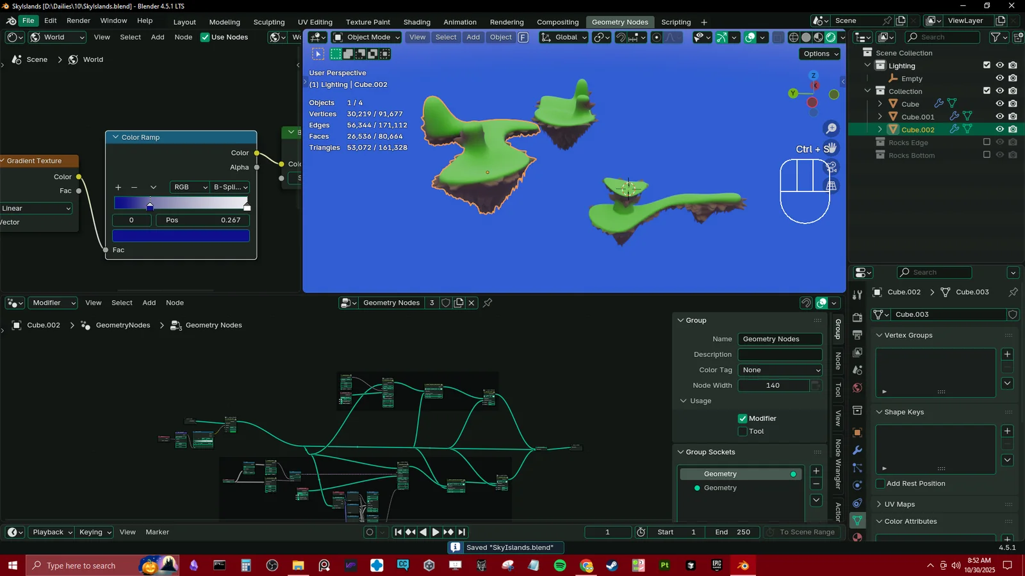
Task: Click the blue color swatch in Color Ramp
Action: [x=181, y=236]
